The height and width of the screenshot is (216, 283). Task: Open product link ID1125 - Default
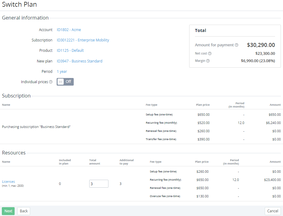pyautogui.click(x=70, y=51)
